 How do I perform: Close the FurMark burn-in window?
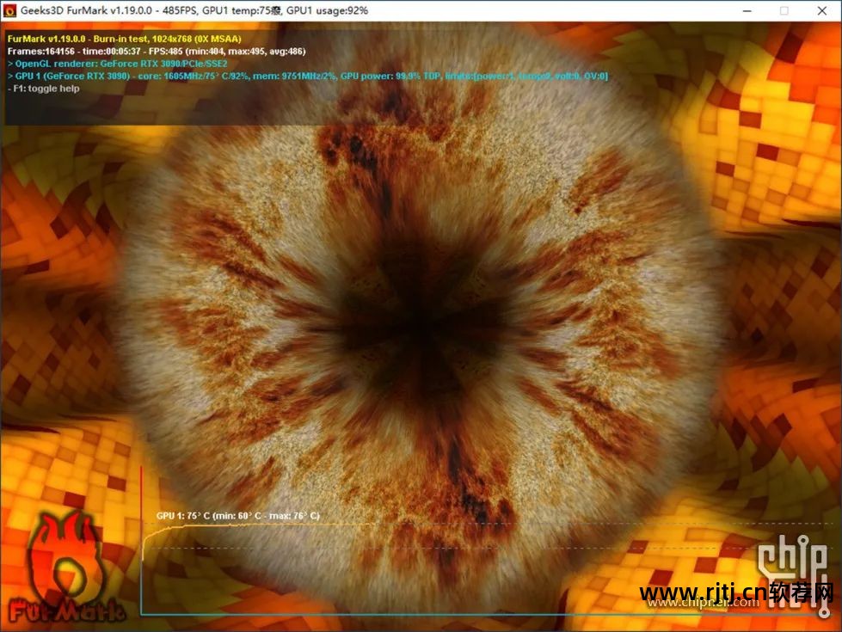(821, 10)
